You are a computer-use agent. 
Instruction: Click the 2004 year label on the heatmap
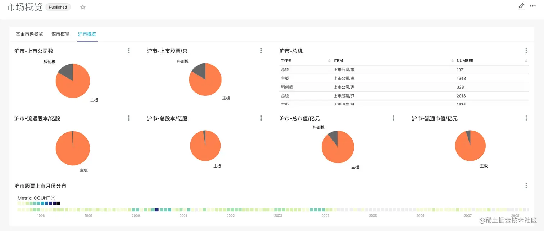[326, 216]
